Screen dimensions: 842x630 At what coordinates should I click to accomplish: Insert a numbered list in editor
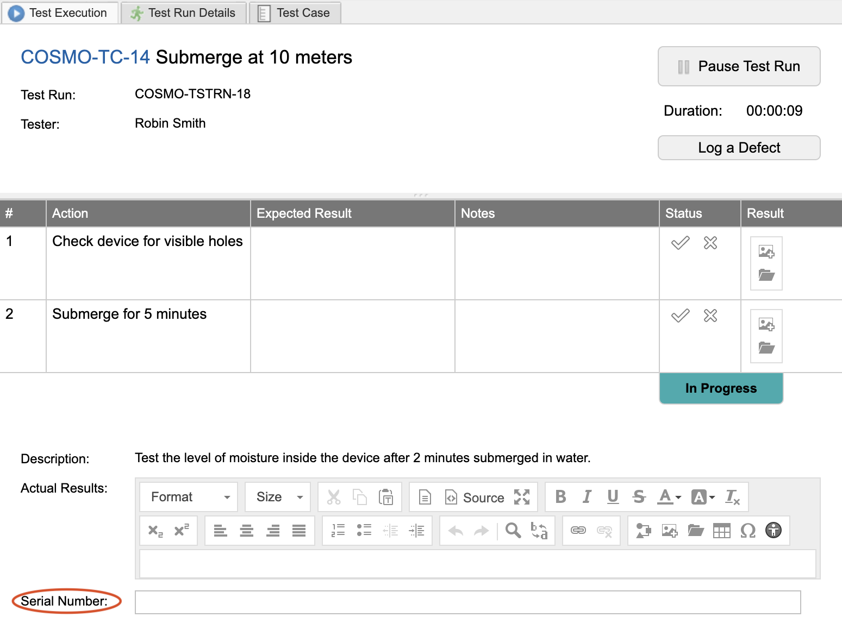pyautogui.click(x=338, y=531)
